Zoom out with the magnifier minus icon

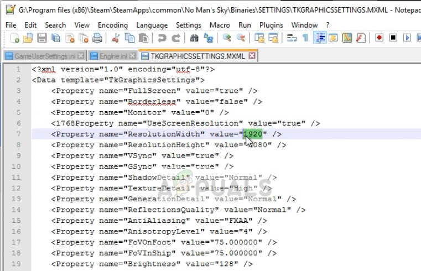241,38
